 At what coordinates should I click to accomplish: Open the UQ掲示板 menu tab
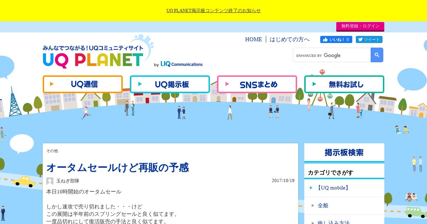(x=170, y=84)
